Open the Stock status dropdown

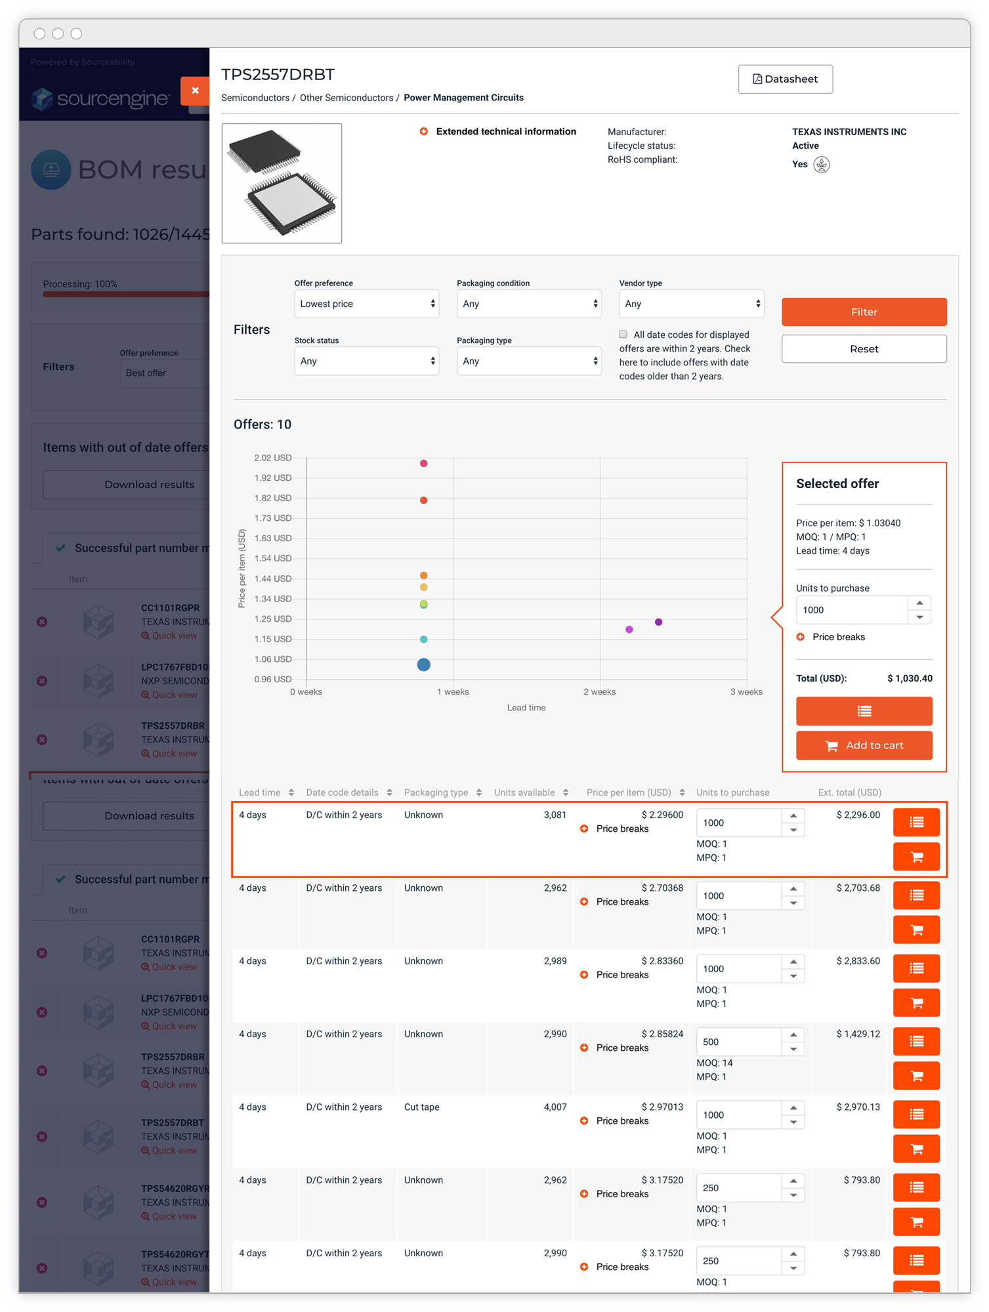[366, 361]
